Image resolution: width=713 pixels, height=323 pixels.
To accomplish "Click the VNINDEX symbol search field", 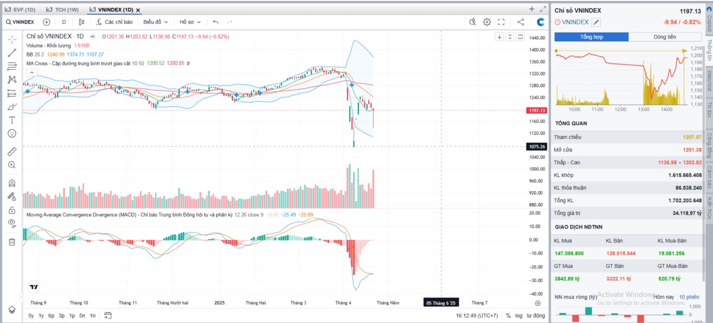I will pos(20,22).
